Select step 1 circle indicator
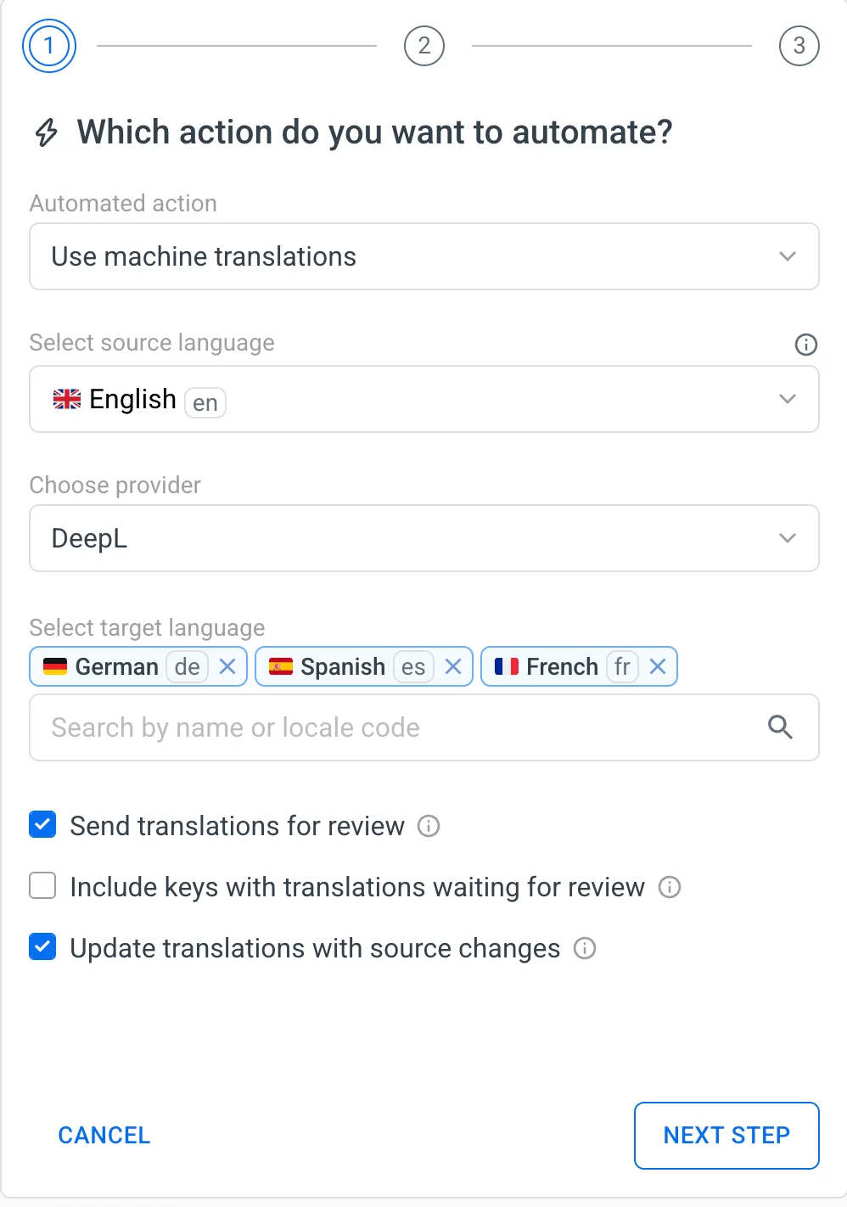847x1207 pixels. click(49, 46)
